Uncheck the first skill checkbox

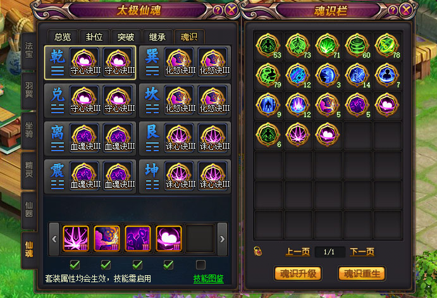coord(75,264)
